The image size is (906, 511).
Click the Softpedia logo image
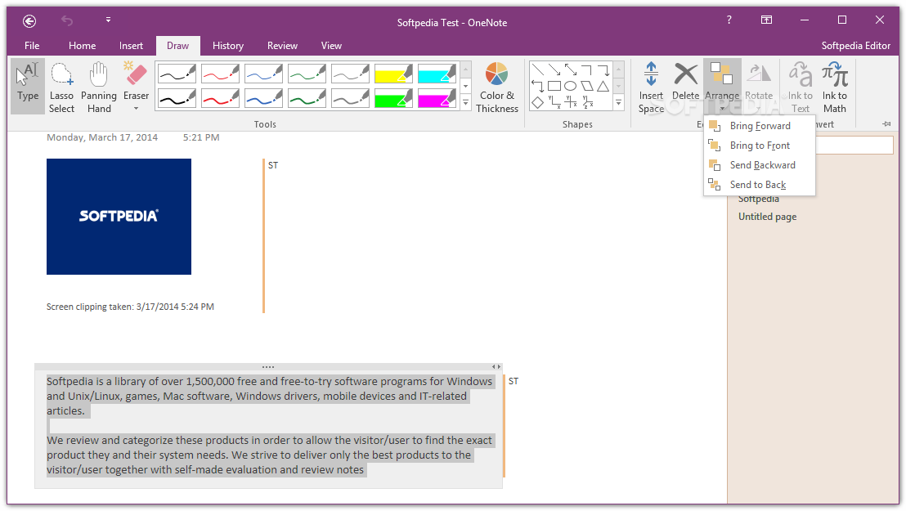pyautogui.click(x=119, y=216)
